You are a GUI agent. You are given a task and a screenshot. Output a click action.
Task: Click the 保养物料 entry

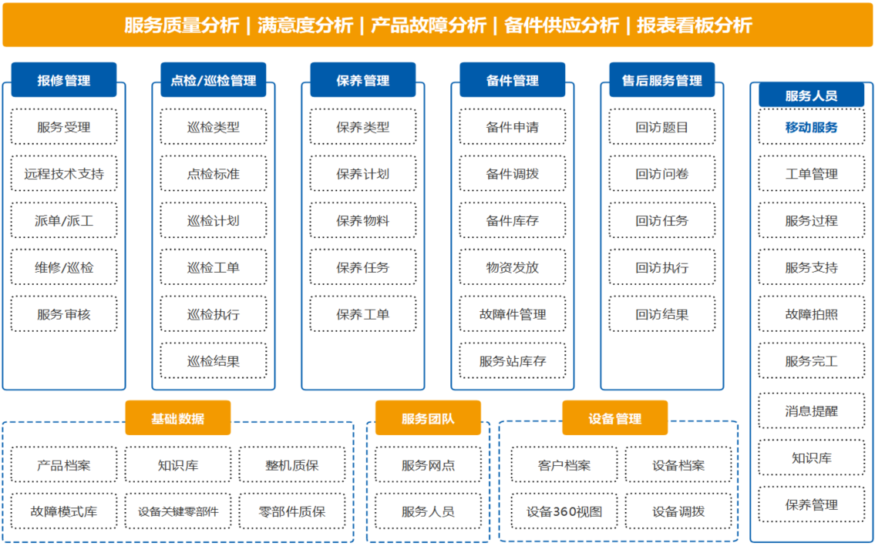pos(362,221)
